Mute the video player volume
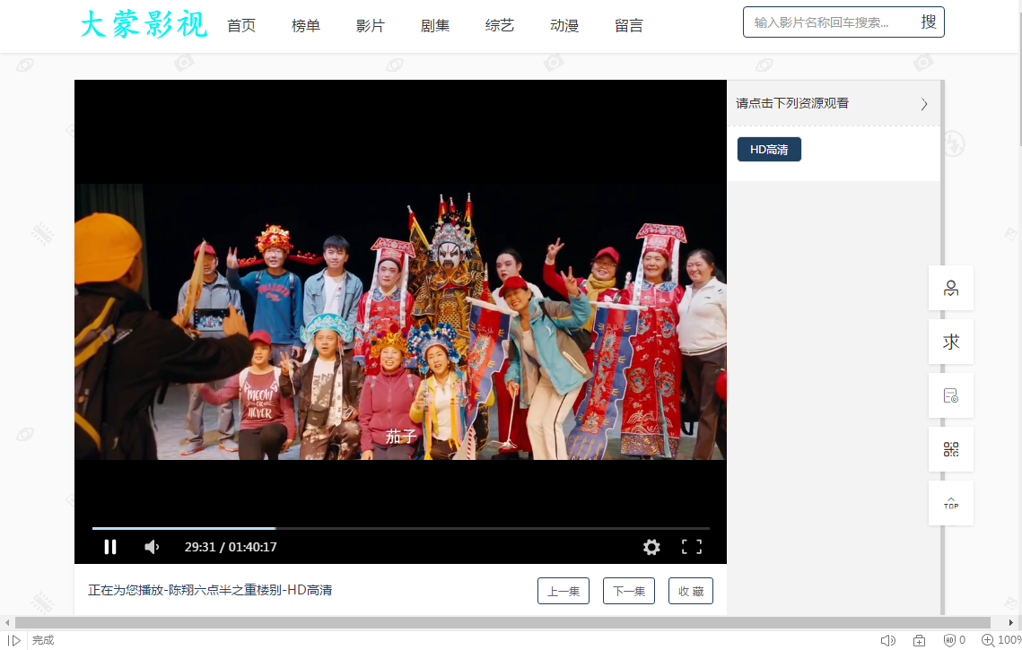Screen dimensions: 1022x650 point(152,547)
